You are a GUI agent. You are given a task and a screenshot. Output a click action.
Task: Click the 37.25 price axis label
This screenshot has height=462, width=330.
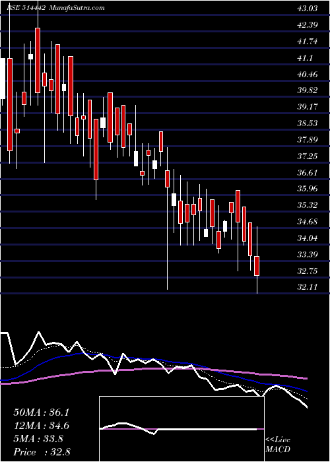(x=308, y=156)
